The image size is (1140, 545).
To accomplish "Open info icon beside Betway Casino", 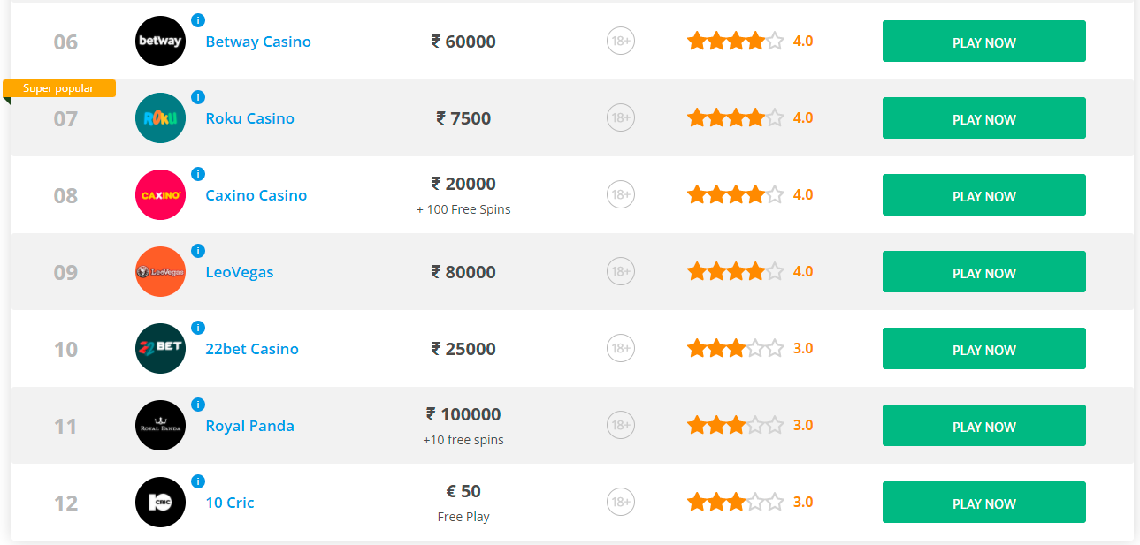I will 198,20.
